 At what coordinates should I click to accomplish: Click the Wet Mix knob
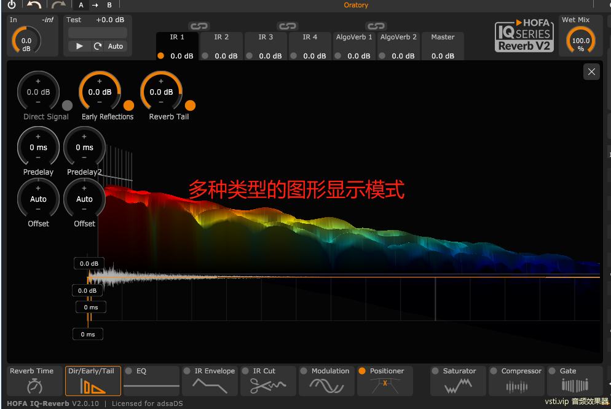581,40
